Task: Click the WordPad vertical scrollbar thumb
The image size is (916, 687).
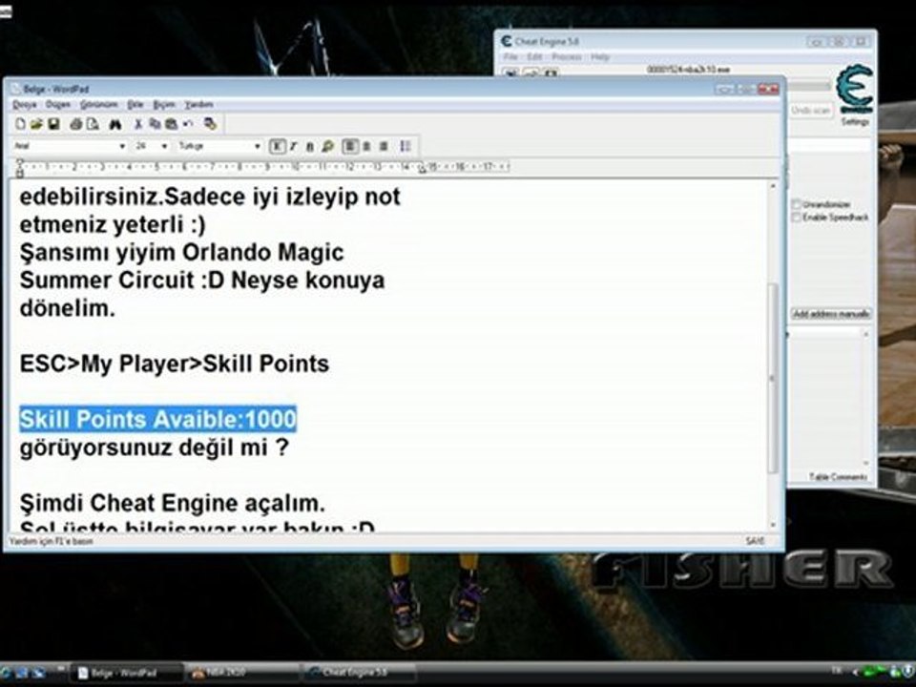Action: tap(773, 378)
